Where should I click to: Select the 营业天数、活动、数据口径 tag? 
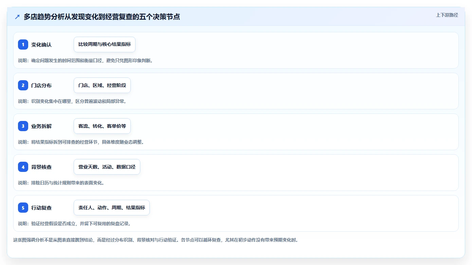(x=107, y=167)
